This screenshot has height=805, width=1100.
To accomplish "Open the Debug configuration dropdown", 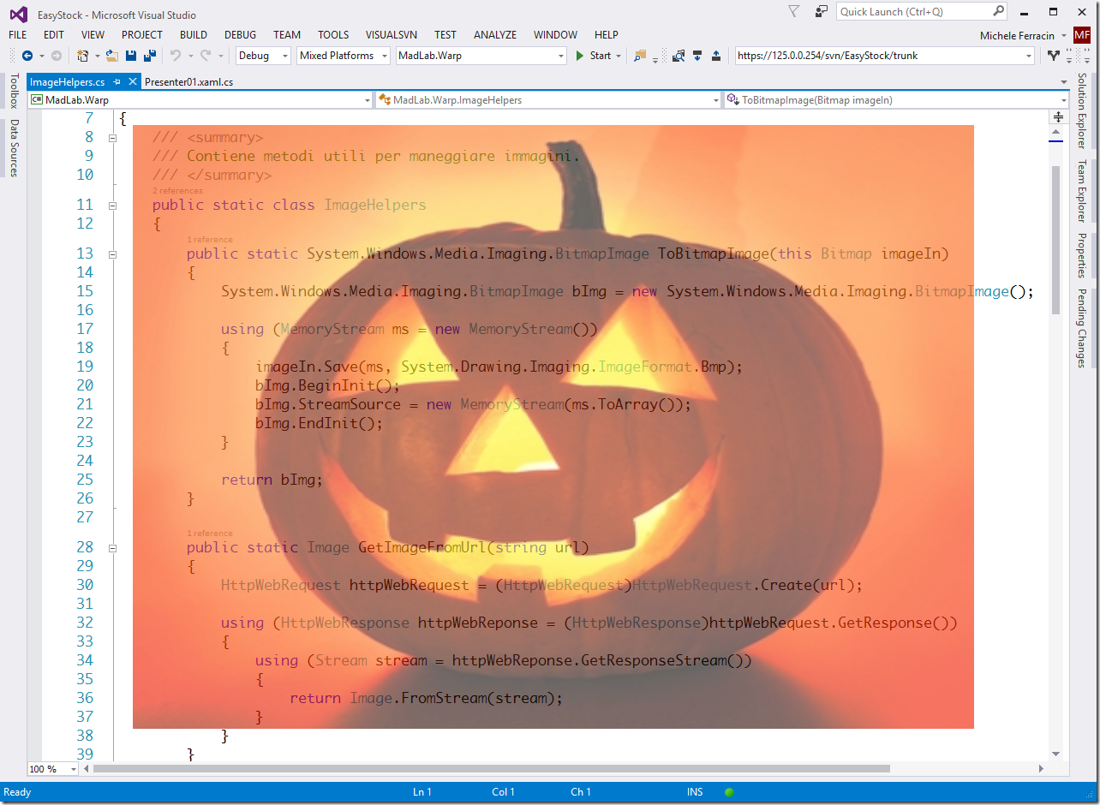I will 265,56.
